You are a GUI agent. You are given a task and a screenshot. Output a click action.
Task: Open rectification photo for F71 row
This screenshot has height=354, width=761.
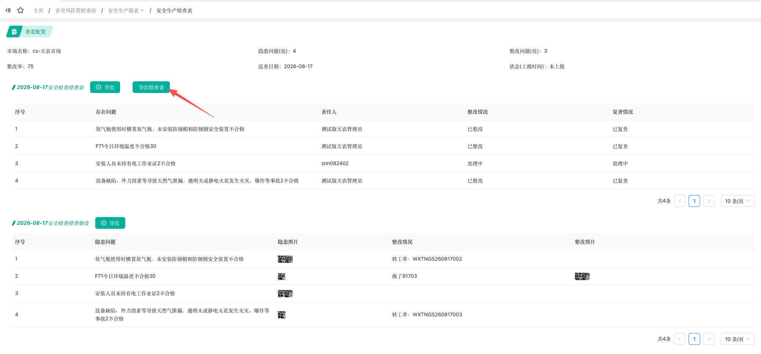pyautogui.click(x=582, y=276)
